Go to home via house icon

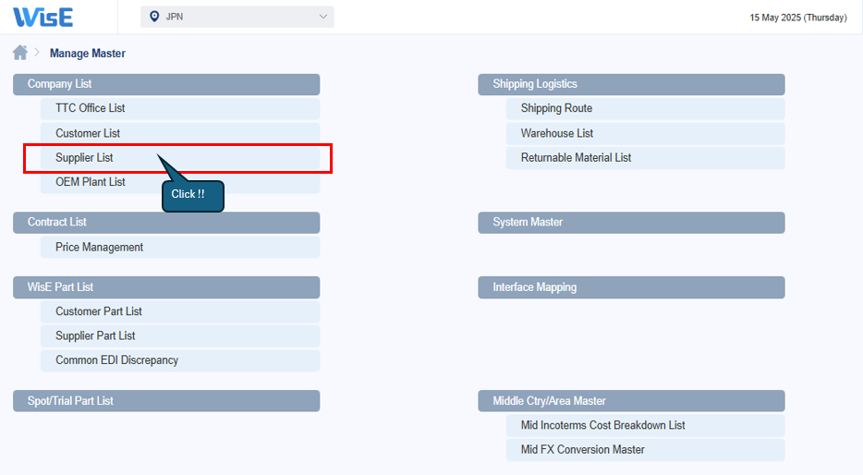coord(20,53)
